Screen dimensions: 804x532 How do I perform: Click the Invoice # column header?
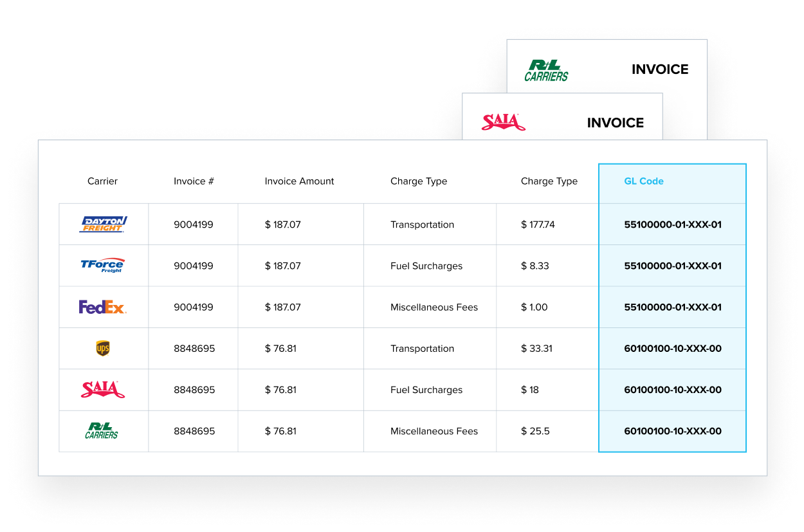tap(194, 181)
